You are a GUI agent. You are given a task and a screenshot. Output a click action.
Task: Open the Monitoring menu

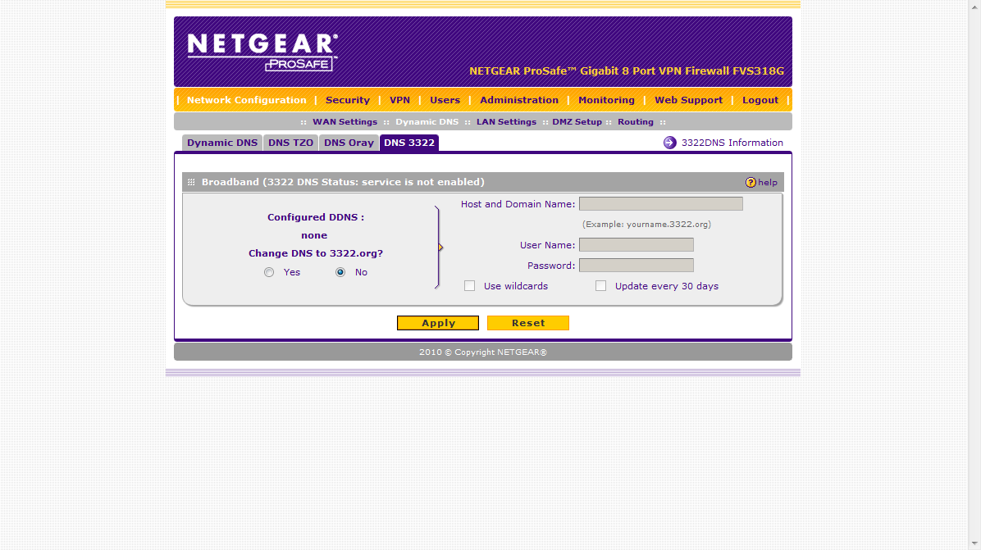coord(606,100)
